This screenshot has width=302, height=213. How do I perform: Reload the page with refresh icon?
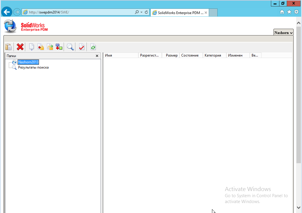coord(146,12)
